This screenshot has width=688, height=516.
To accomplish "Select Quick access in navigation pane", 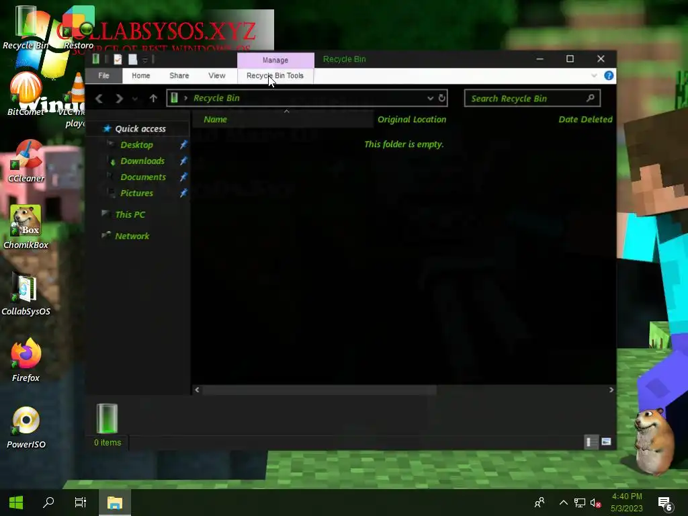I will [140, 128].
